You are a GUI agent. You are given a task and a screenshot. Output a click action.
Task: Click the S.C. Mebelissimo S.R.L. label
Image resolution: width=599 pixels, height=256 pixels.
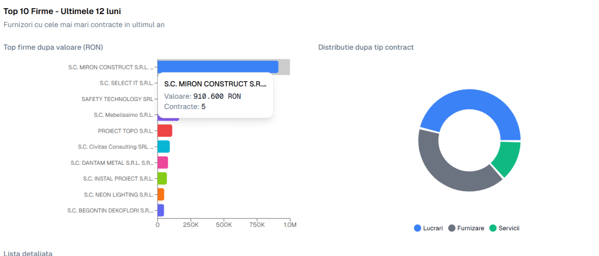(124, 115)
